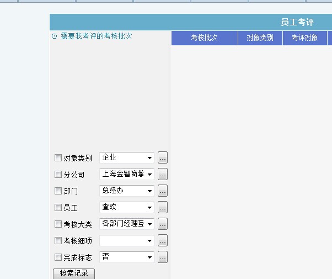Screen dimensions: 332x279
Task: Toggle the 员工 filter checkbox
Action: (x=58, y=208)
